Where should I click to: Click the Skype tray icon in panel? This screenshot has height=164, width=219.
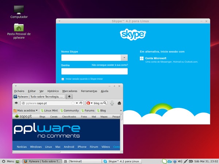click(x=164, y=161)
